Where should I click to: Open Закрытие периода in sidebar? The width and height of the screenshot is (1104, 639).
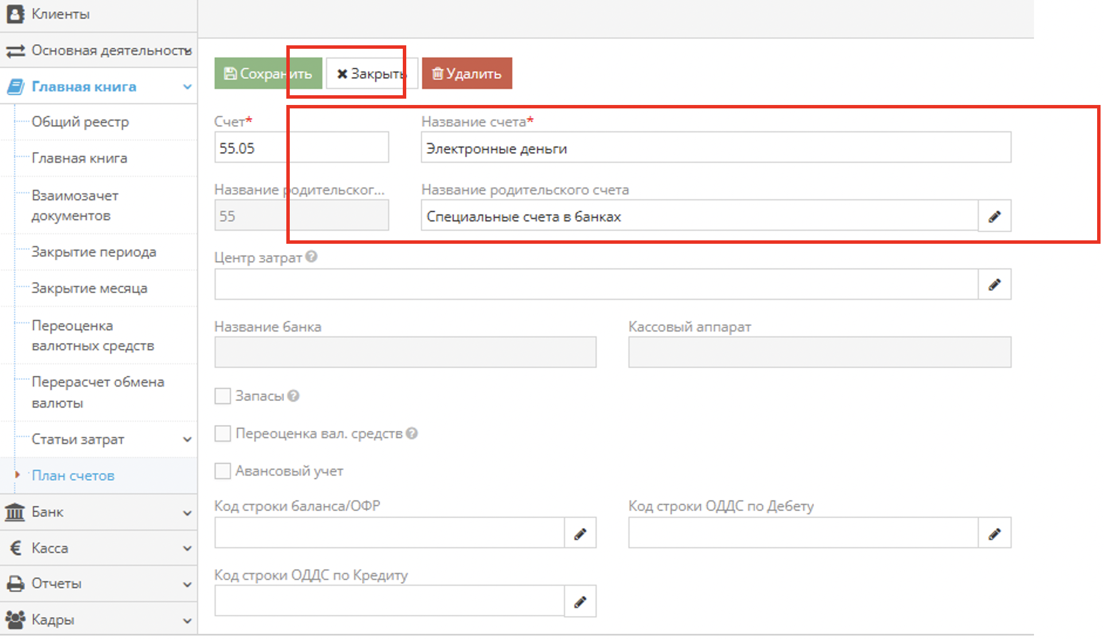(x=94, y=252)
